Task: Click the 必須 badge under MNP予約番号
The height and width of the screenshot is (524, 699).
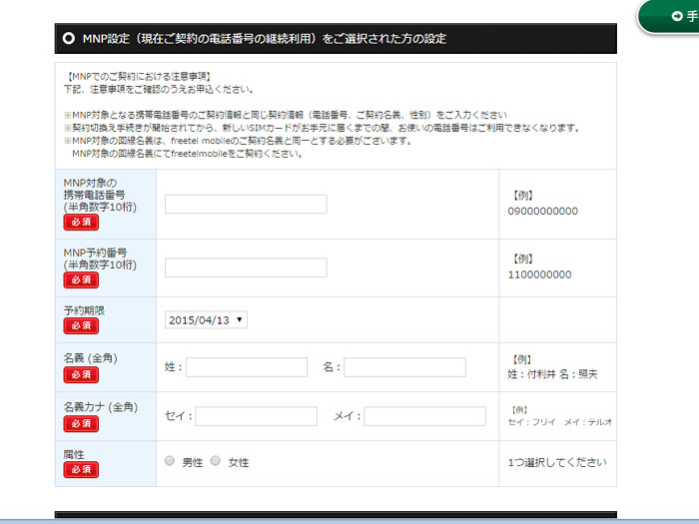Action: coord(81,280)
